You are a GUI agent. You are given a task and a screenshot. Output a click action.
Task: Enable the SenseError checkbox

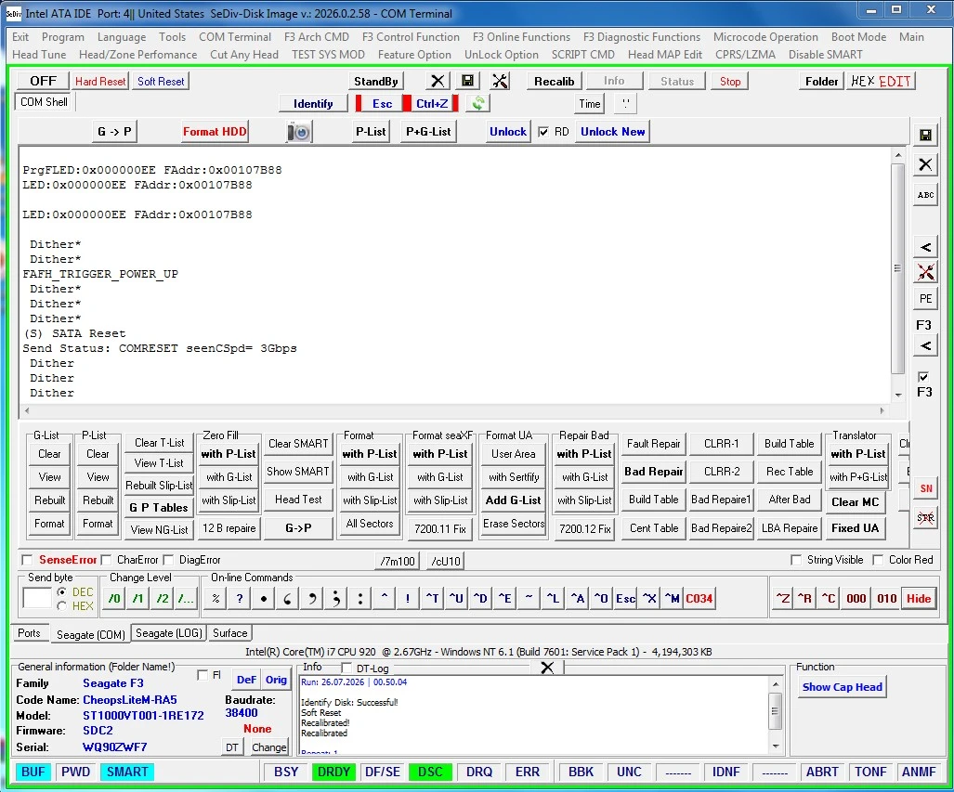coord(27,560)
